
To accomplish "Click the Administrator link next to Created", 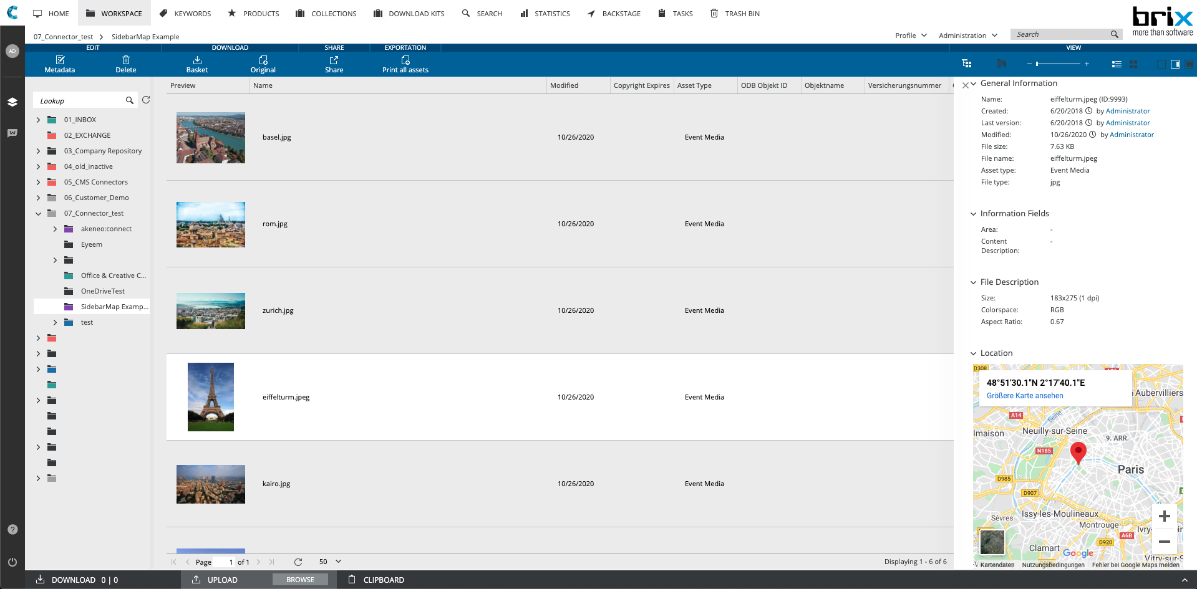I will 1128,111.
